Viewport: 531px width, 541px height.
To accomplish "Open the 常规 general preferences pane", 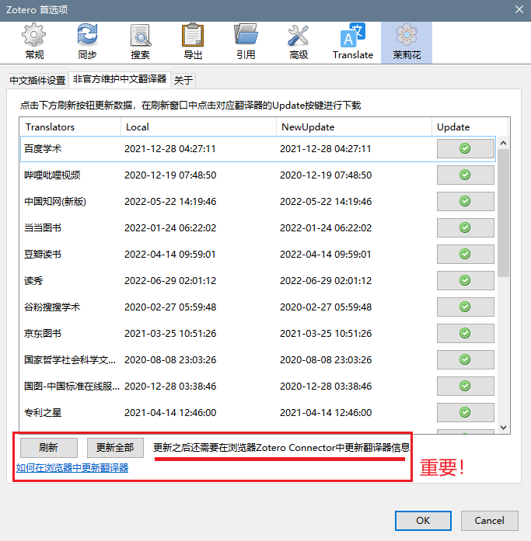I will tap(34, 42).
